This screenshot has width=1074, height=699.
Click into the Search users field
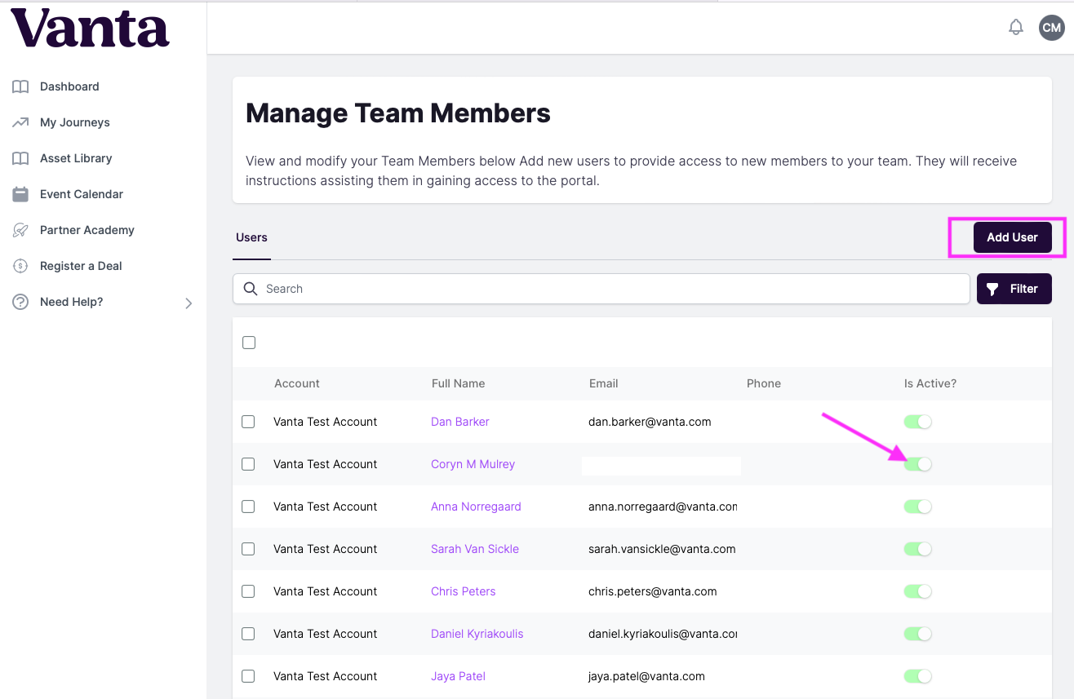point(601,289)
